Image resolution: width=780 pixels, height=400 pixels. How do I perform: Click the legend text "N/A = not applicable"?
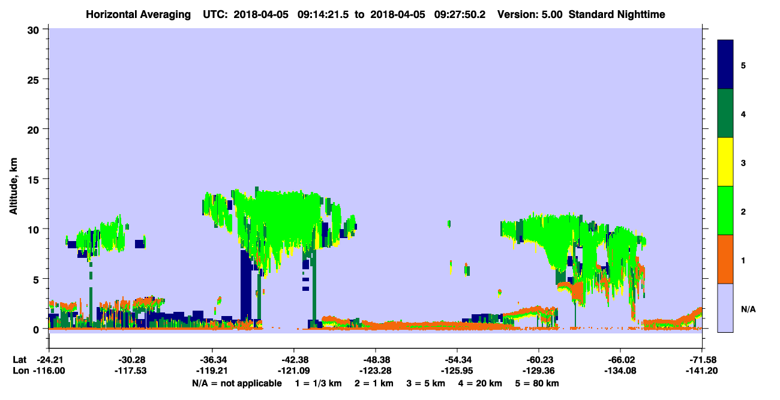point(237,383)
